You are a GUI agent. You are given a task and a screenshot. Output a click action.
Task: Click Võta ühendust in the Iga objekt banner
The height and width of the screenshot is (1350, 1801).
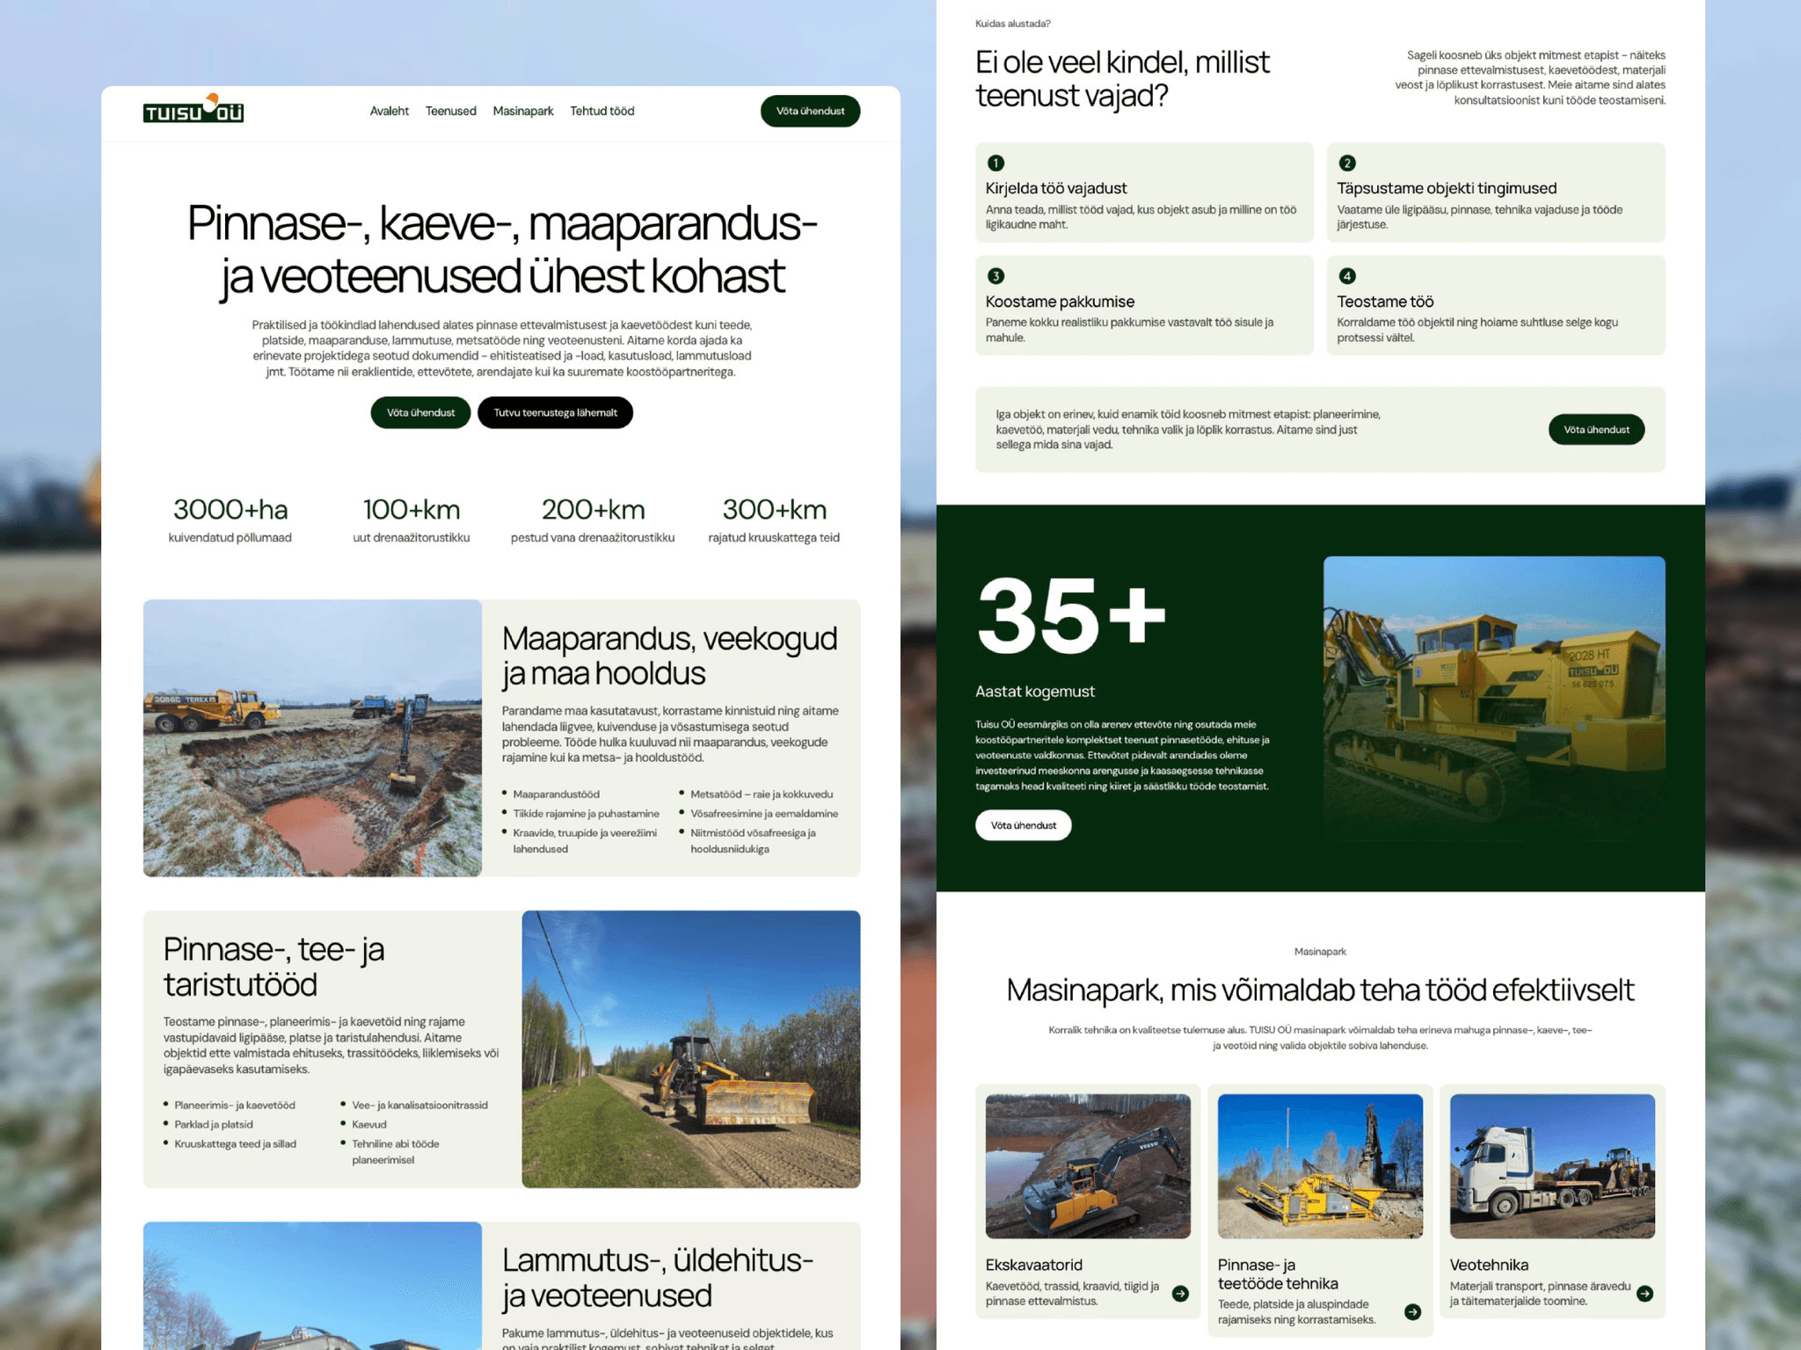point(1596,429)
